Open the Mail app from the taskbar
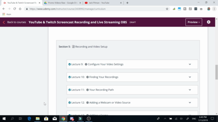Image resolution: width=218 pixels, height=122 pixels. click(54, 119)
